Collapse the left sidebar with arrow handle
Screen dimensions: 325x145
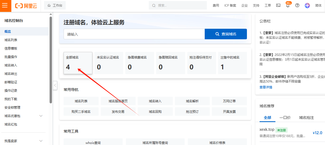[x=55, y=85]
